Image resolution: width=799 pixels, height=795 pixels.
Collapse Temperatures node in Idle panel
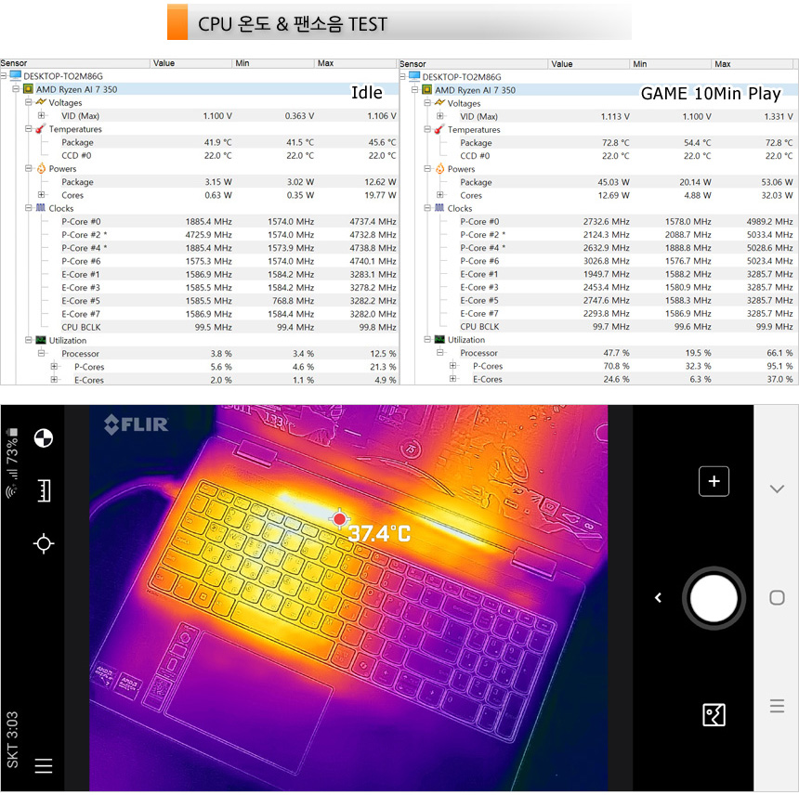[x=28, y=129]
